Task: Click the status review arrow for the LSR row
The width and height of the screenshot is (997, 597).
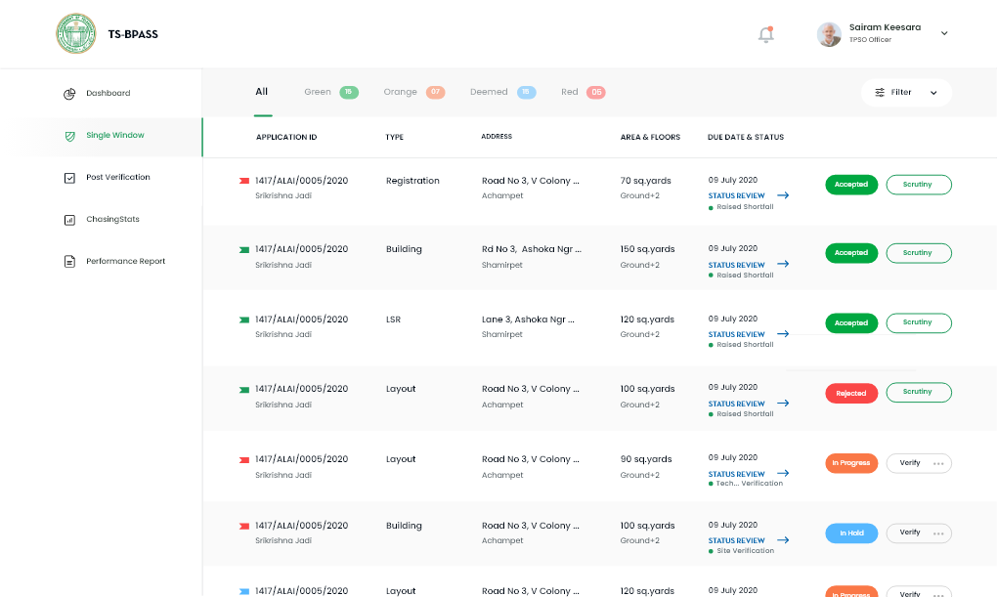Action: tap(783, 334)
